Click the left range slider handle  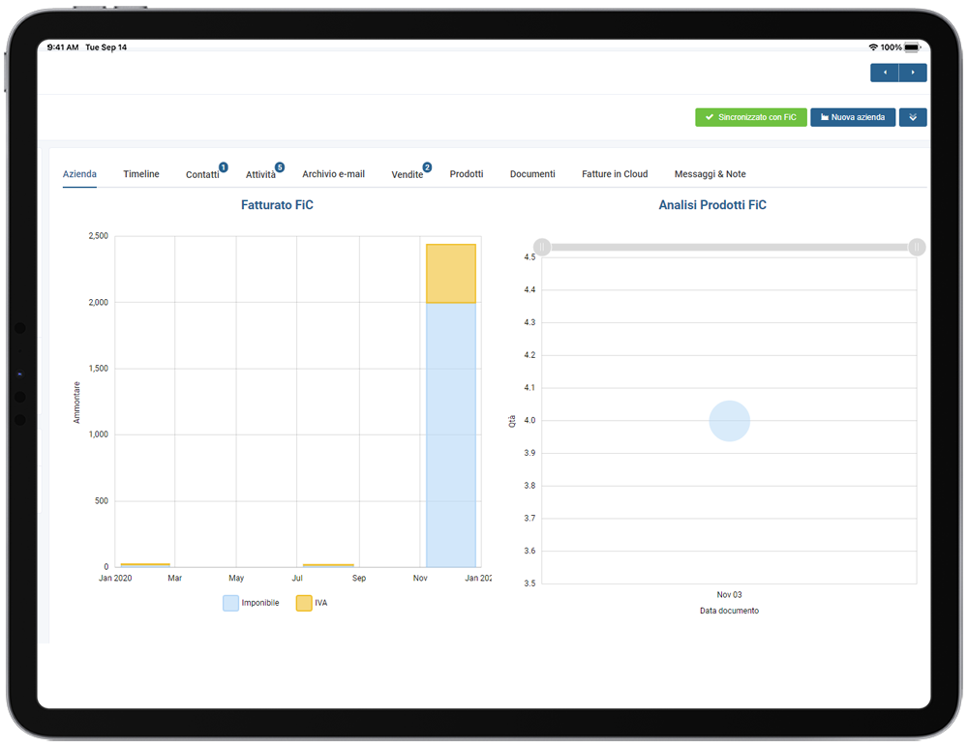click(x=542, y=248)
